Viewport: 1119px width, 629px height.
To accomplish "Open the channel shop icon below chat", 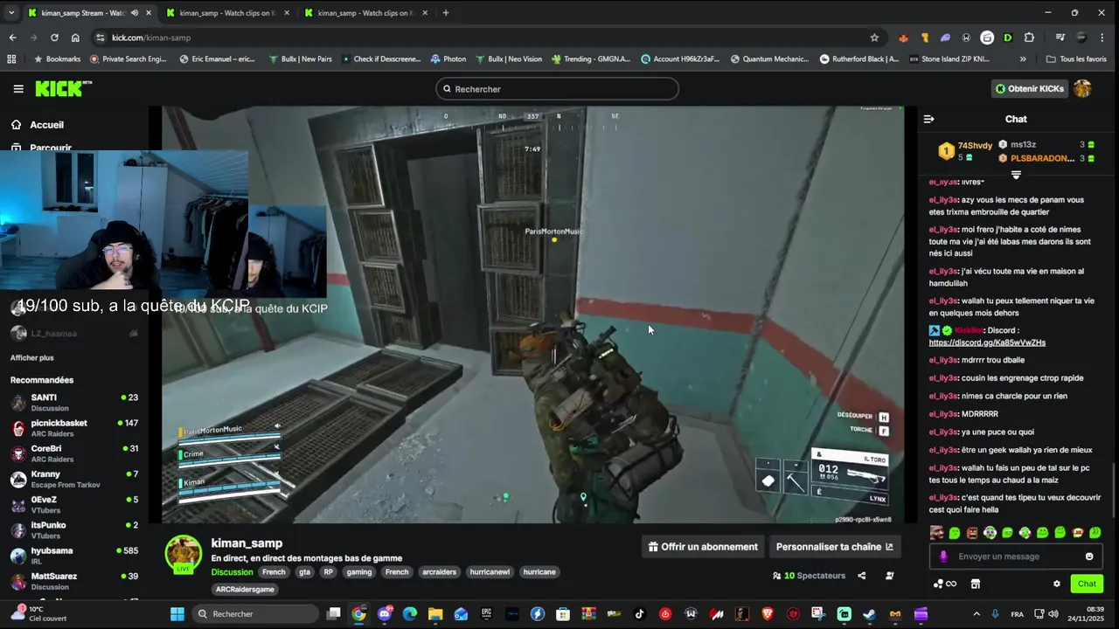I will coord(976,584).
